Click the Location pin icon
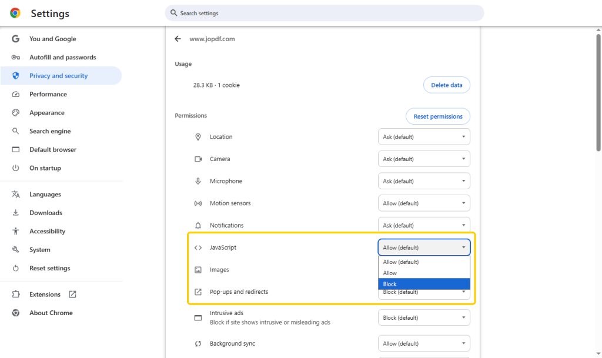Screen dimensions: 602x358 [x=198, y=137]
